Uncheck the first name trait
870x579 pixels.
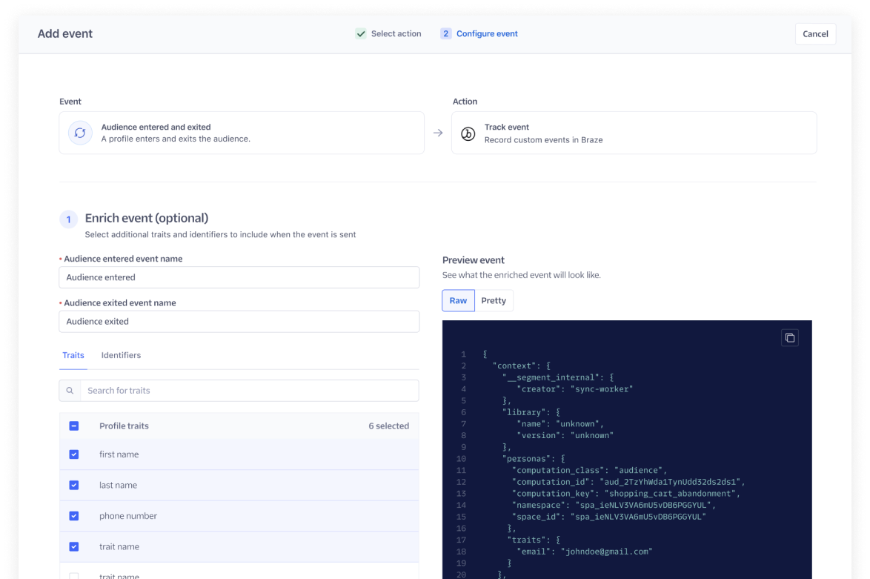74,454
